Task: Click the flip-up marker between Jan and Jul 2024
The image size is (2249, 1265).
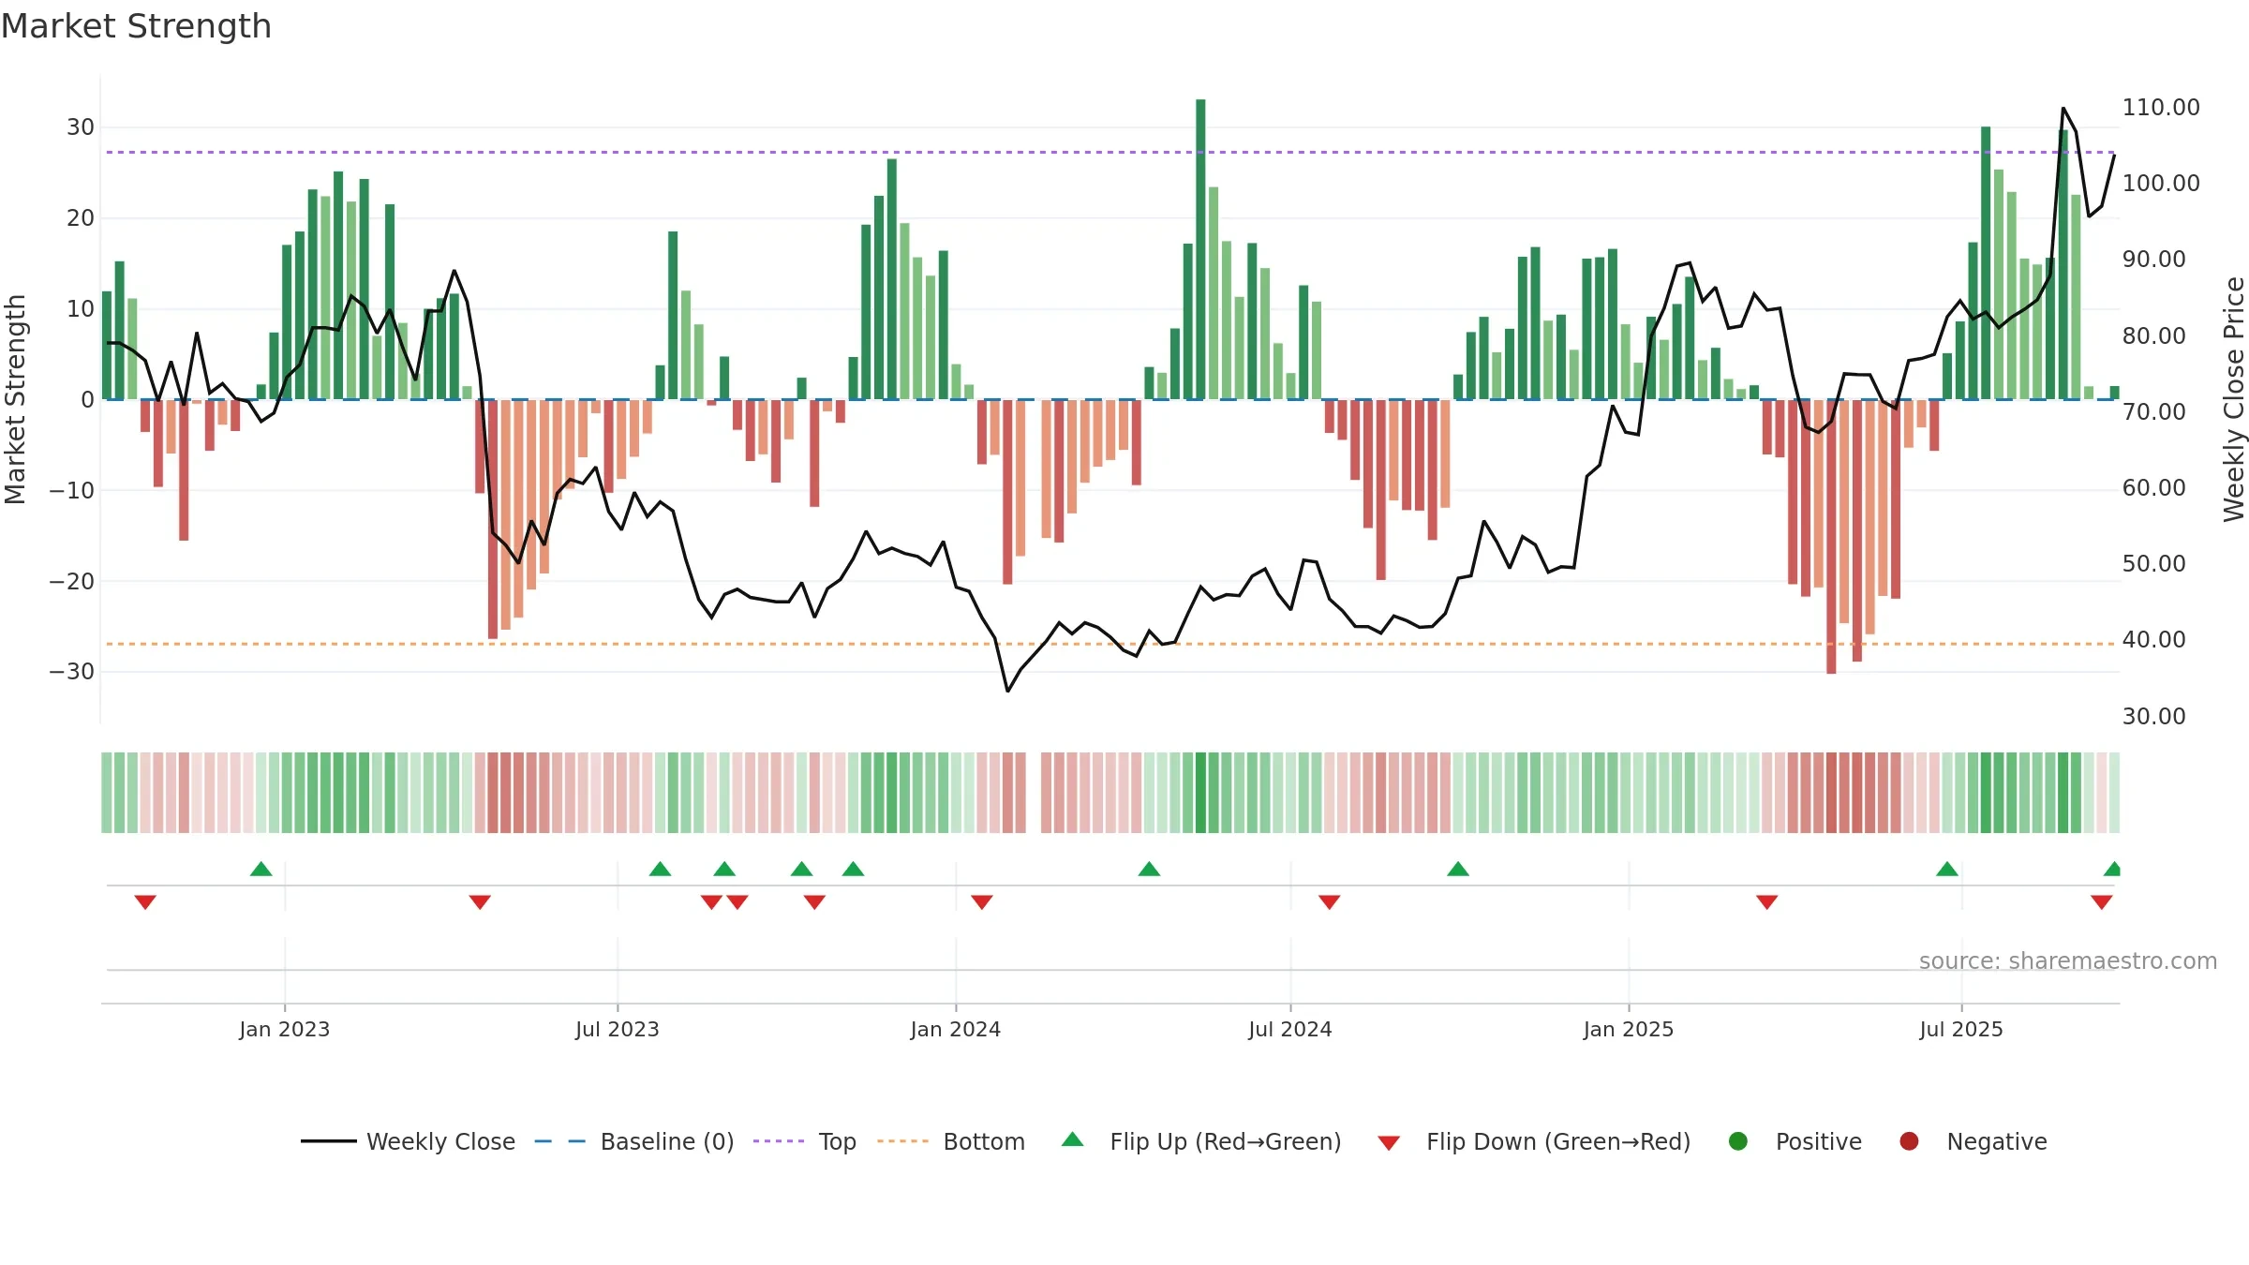Action: pos(1149,869)
